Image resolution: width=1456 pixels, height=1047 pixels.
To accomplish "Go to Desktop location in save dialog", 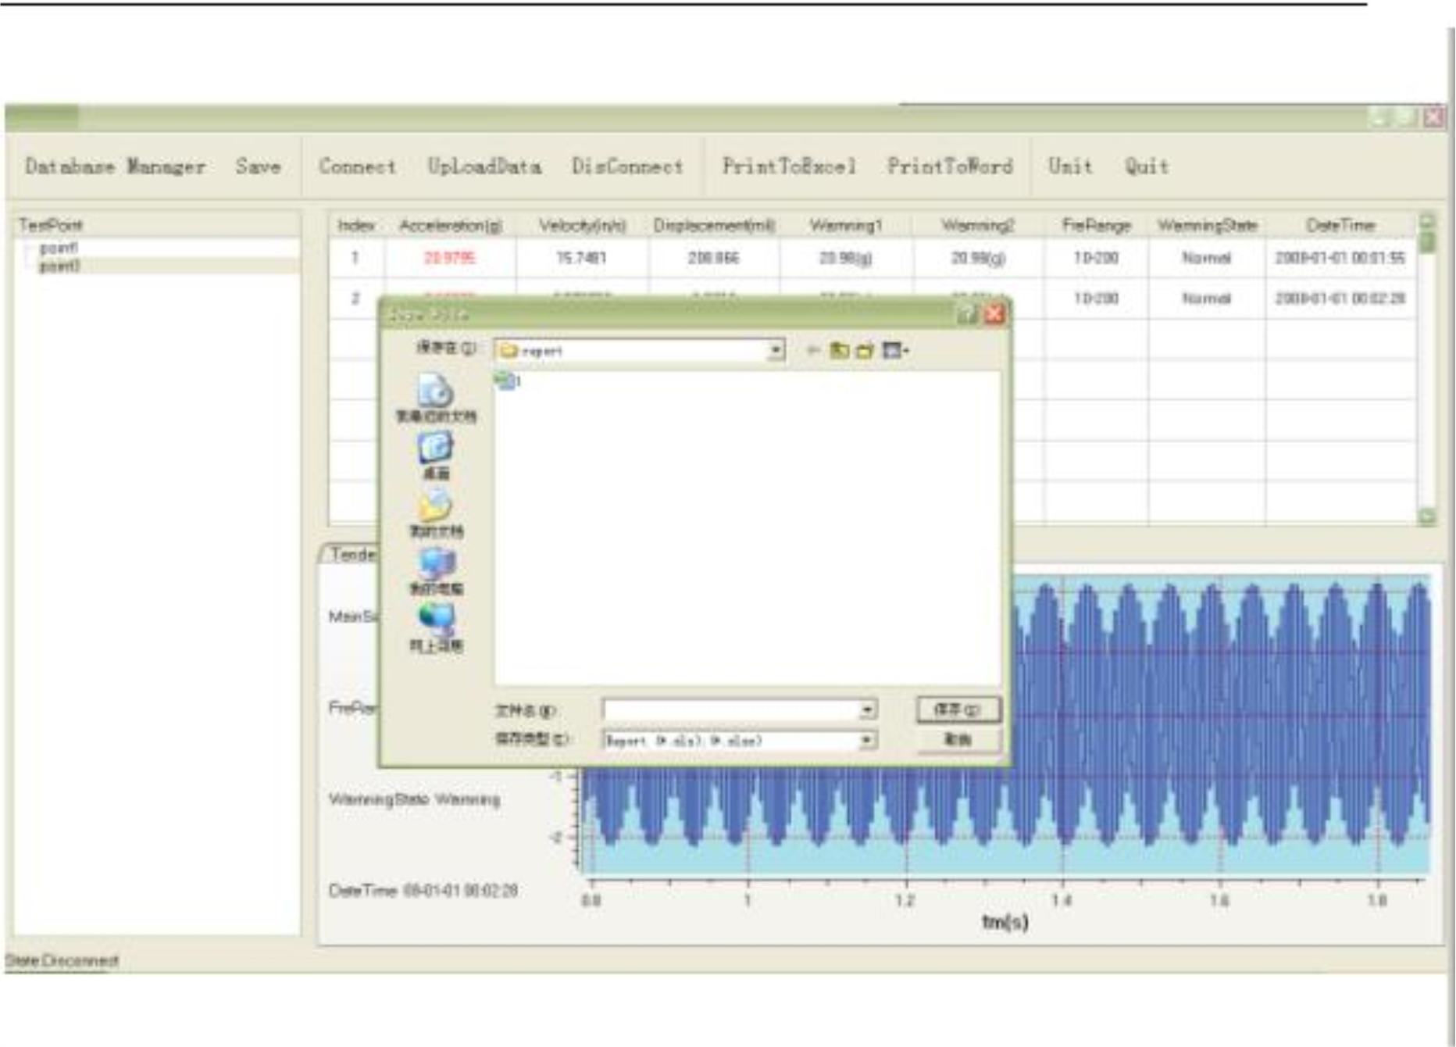I will tap(436, 456).
